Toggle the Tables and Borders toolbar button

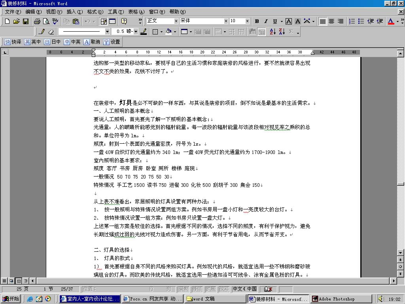[104, 21]
